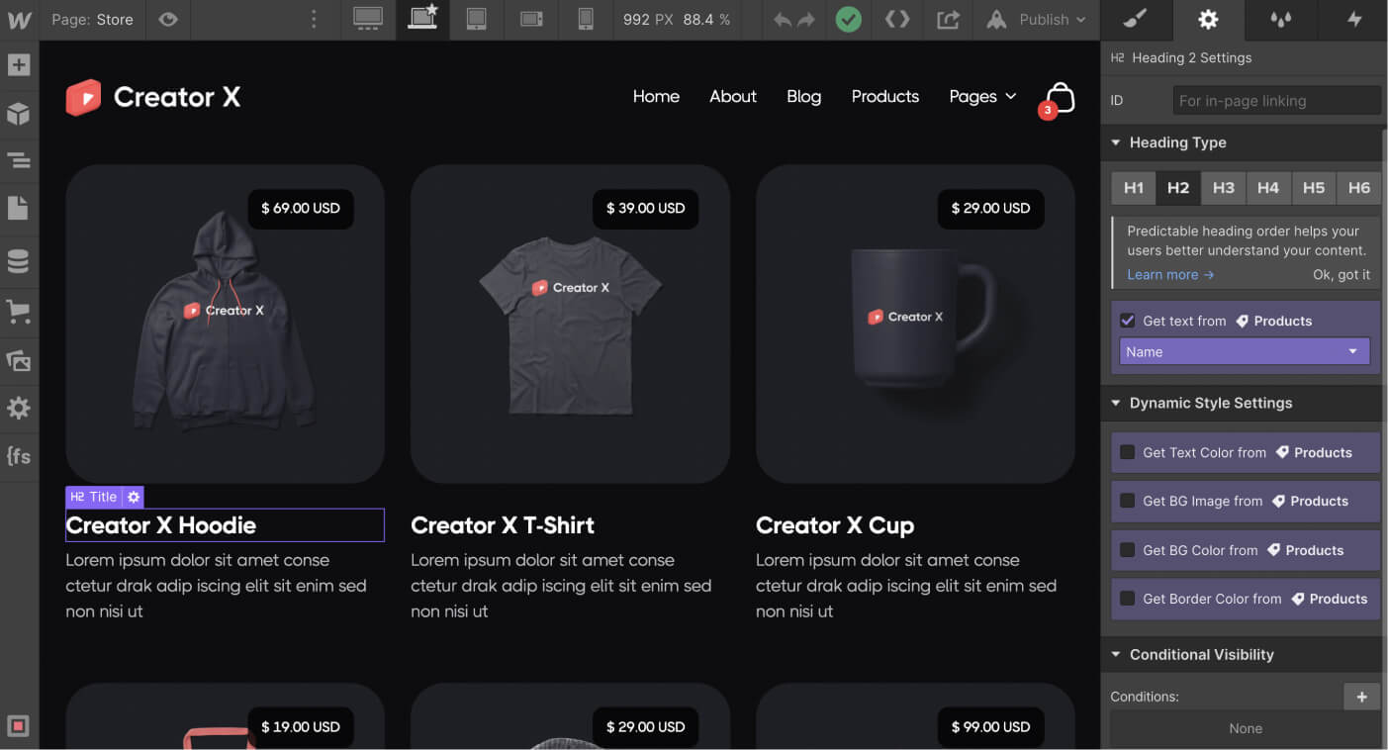Select the Creator X Cup heading

(835, 525)
